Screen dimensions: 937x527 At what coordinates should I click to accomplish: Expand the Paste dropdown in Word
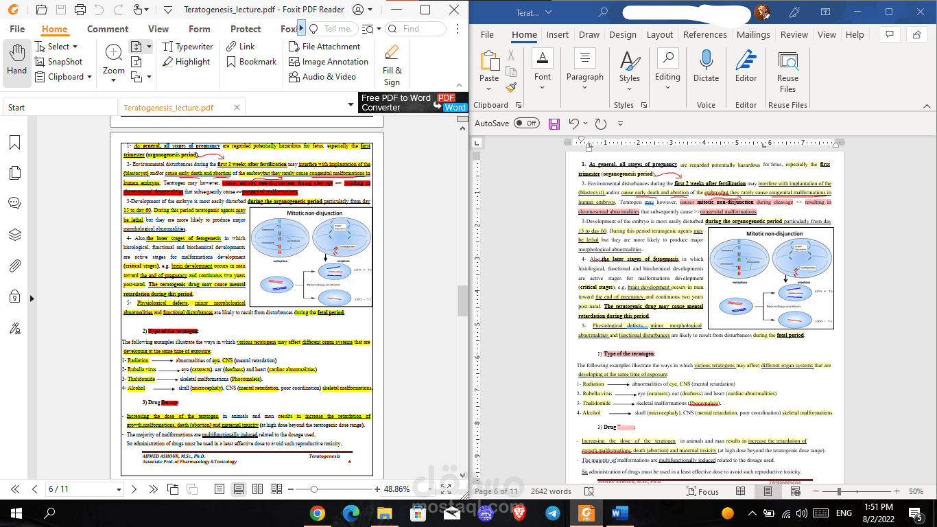point(489,89)
